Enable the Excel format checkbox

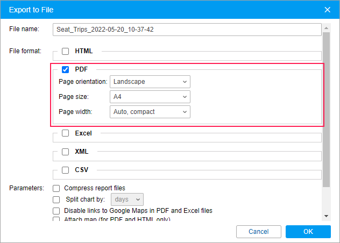point(65,133)
